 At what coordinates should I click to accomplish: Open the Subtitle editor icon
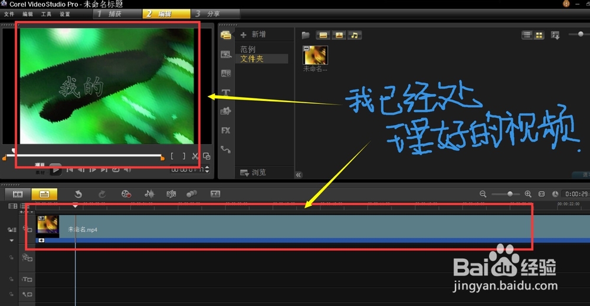coord(215,194)
